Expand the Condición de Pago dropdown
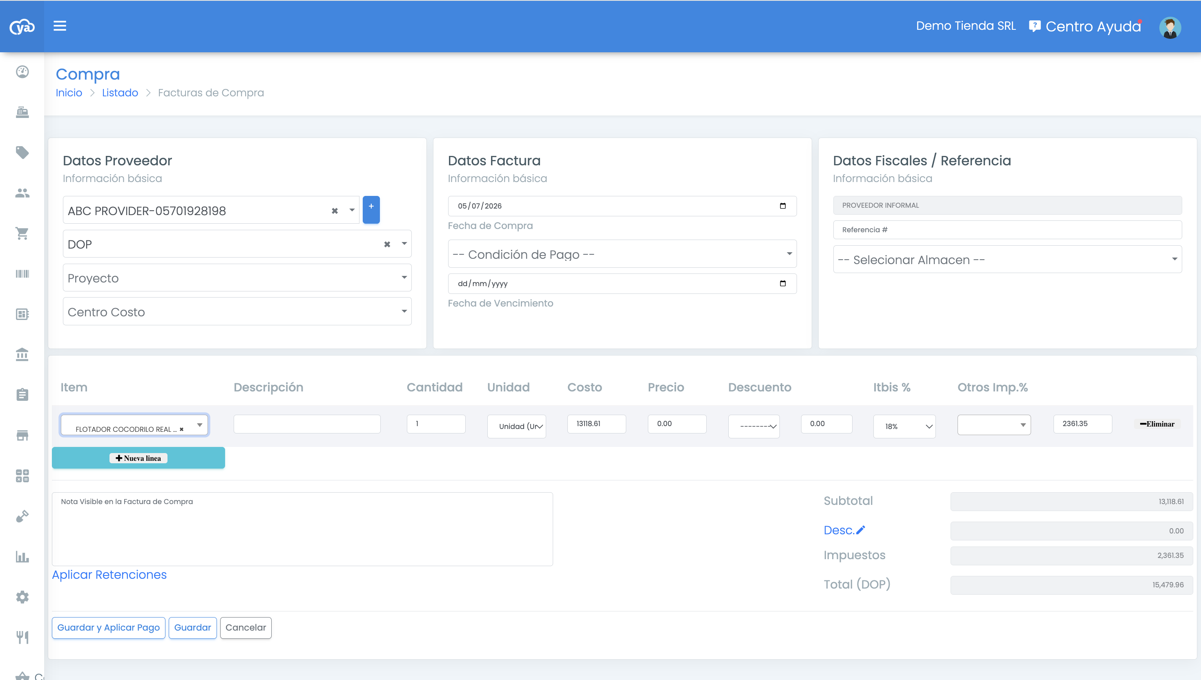The height and width of the screenshot is (680, 1201). pos(622,254)
